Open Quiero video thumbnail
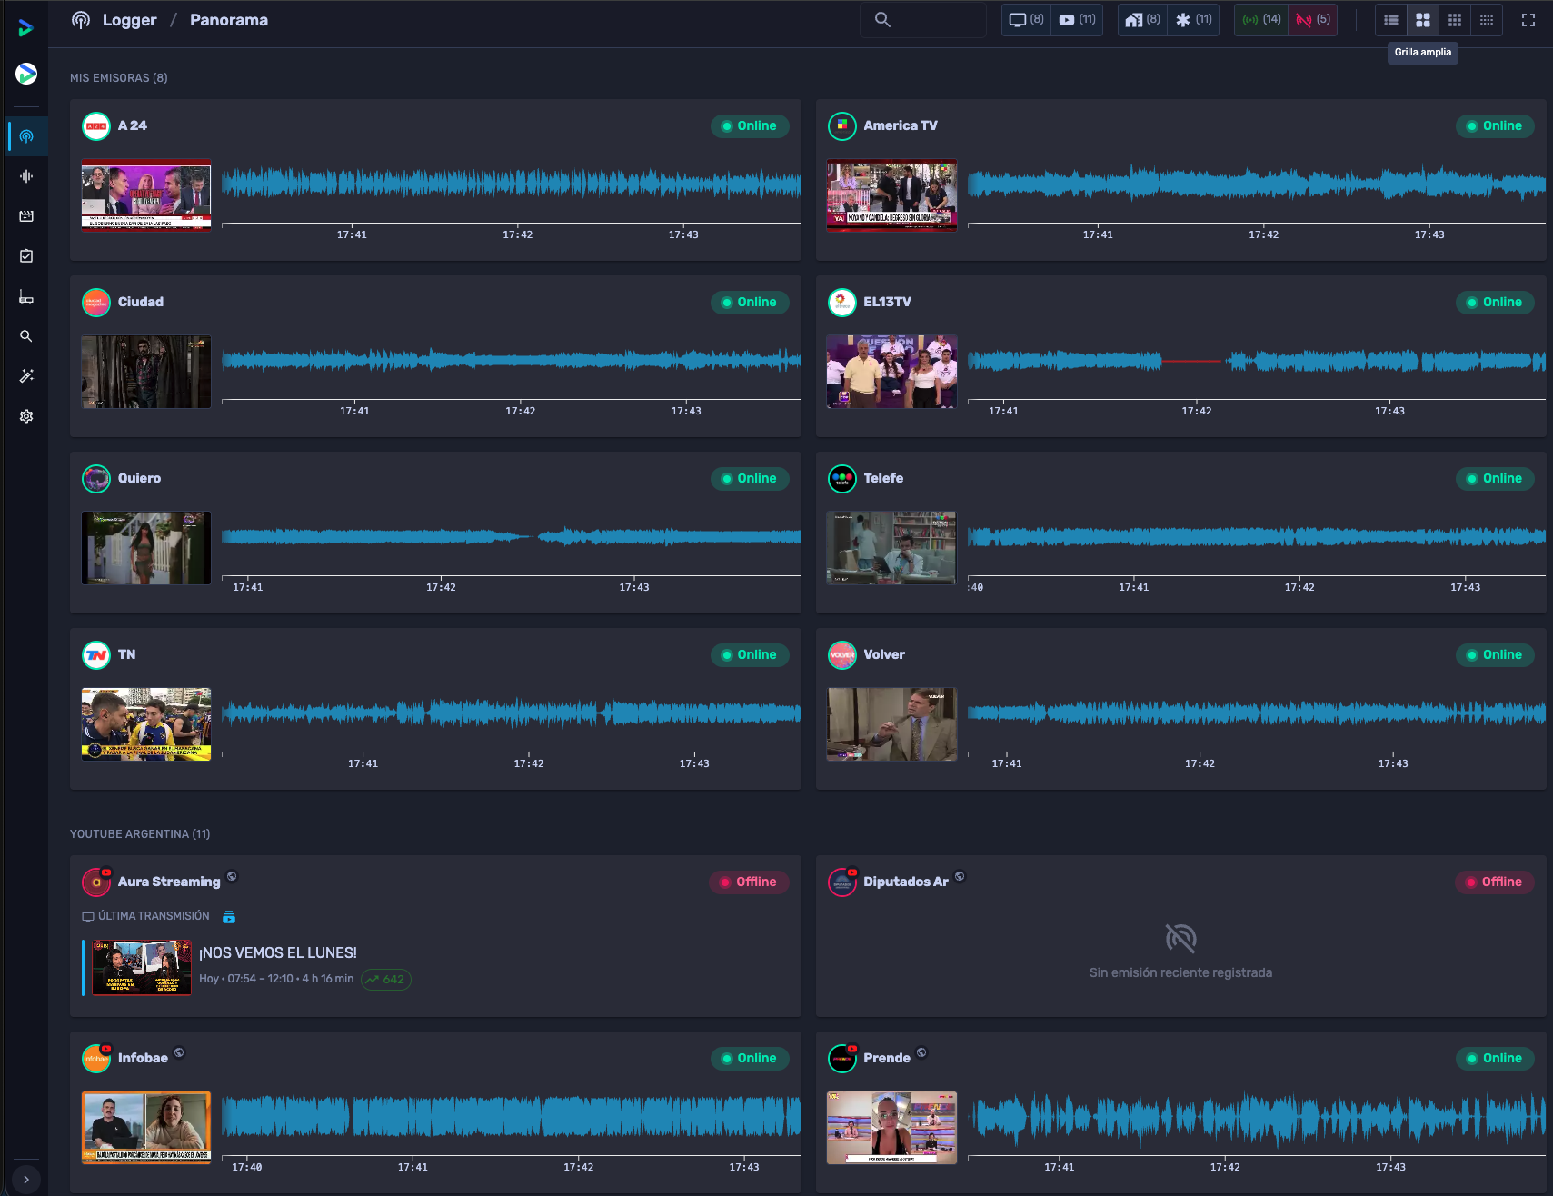1553x1196 pixels. click(x=146, y=548)
